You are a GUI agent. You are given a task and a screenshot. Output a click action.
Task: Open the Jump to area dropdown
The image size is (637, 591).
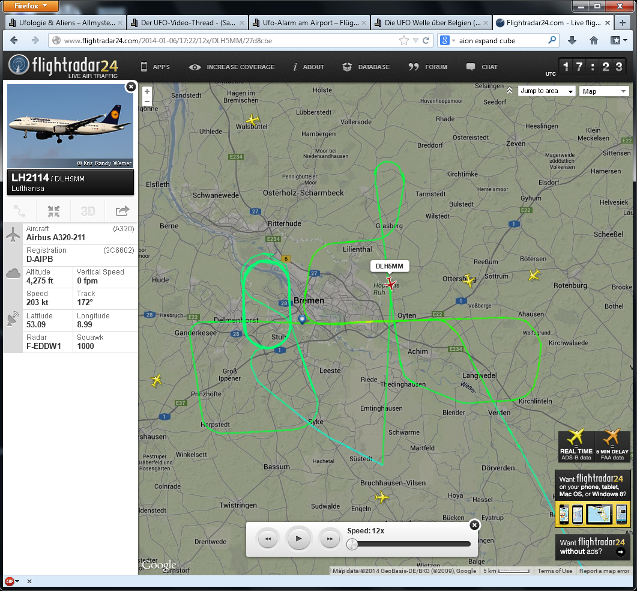[x=546, y=91]
